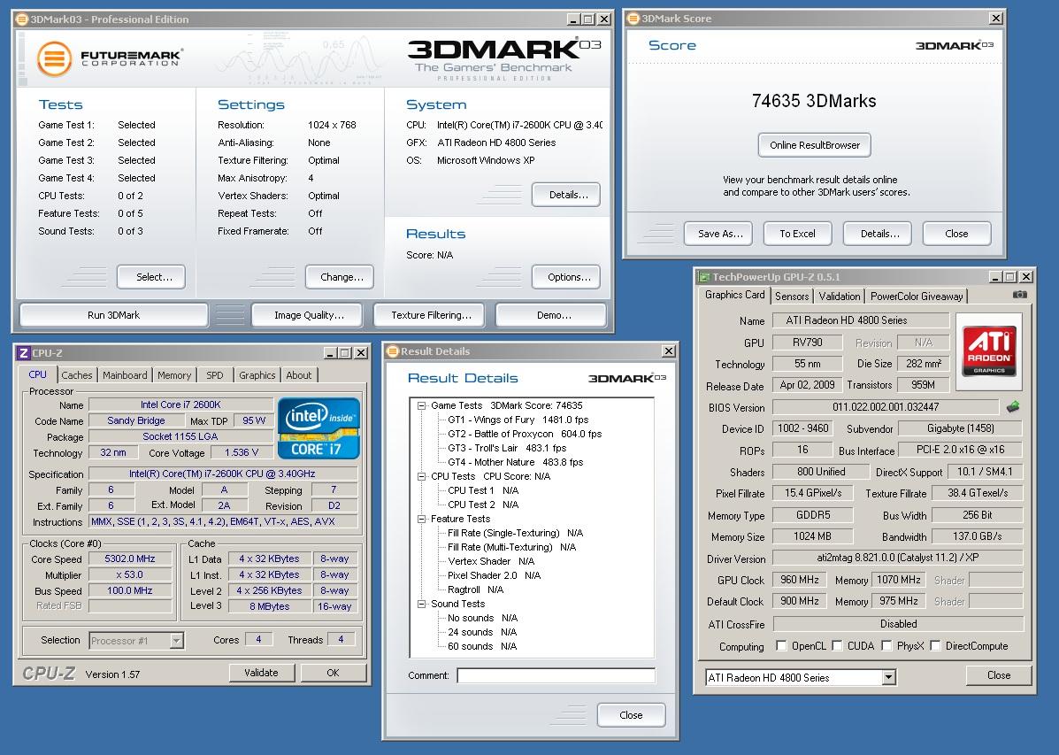
Task: Click the CPU-Z title bar icon
Action: click(23, 353)
